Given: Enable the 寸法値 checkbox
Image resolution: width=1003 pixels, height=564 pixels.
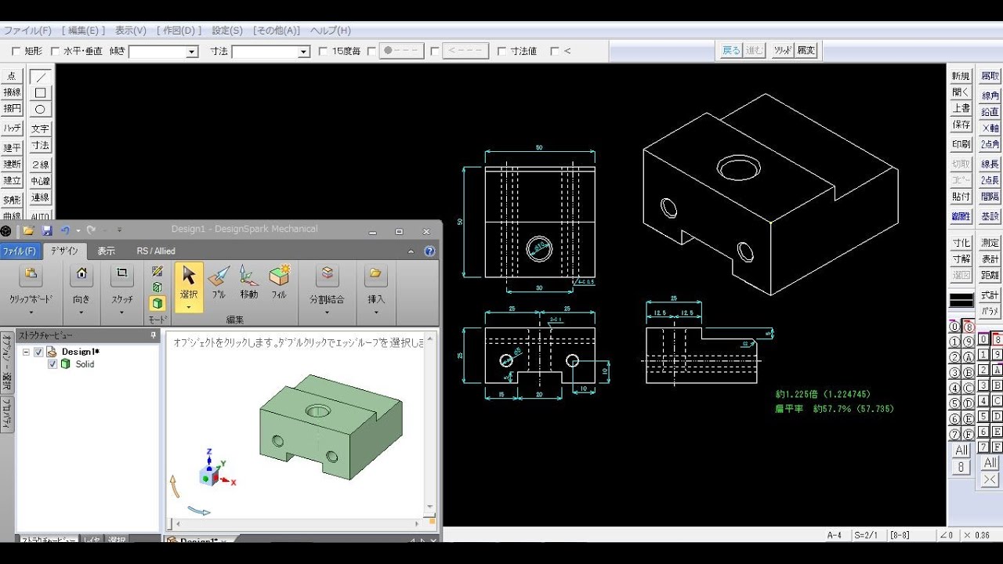Looking at the screenshot, I should (x=502, y=52).
